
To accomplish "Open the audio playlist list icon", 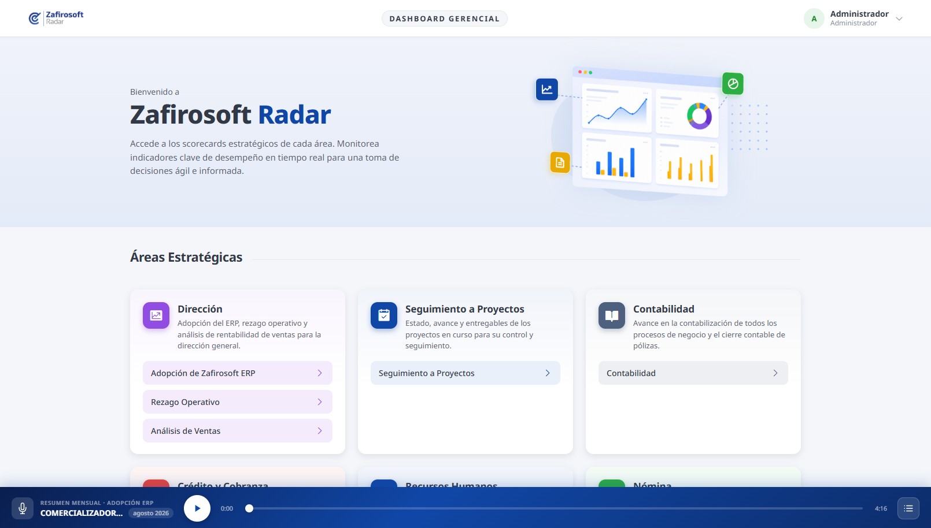I will [x=908, y=508].
